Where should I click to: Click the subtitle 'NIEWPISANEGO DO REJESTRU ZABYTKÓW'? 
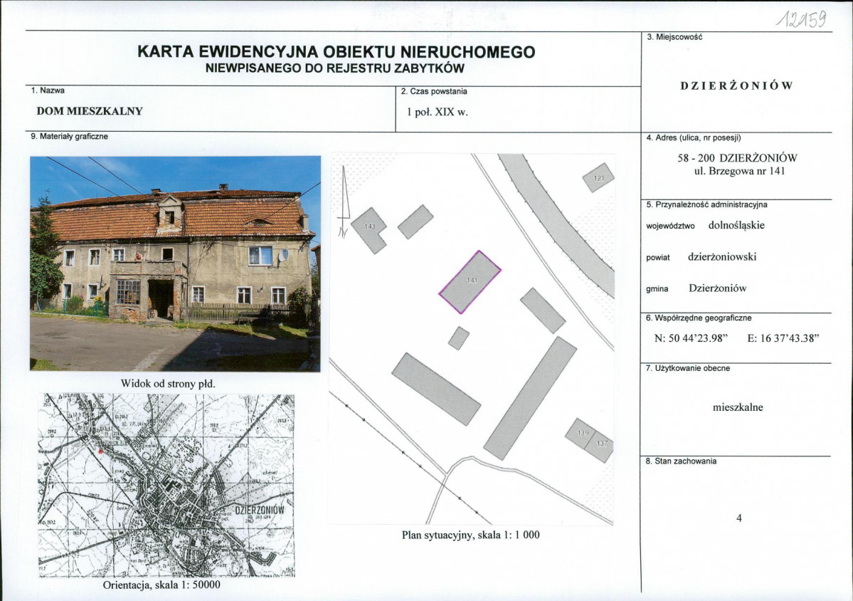(335, 68)
